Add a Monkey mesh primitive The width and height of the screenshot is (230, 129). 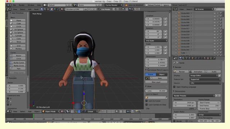click(x=18, y=49)
